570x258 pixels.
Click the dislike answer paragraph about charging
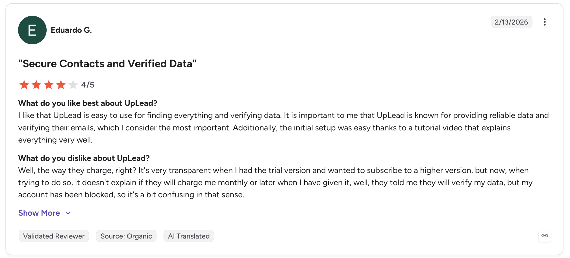275,183
